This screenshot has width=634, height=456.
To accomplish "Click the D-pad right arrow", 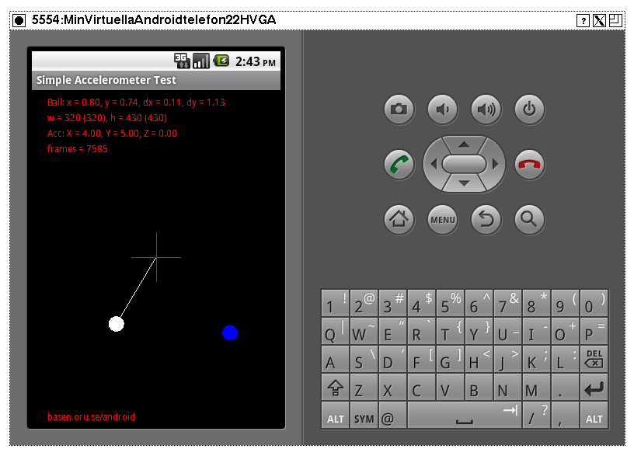I will click(496, 164).
